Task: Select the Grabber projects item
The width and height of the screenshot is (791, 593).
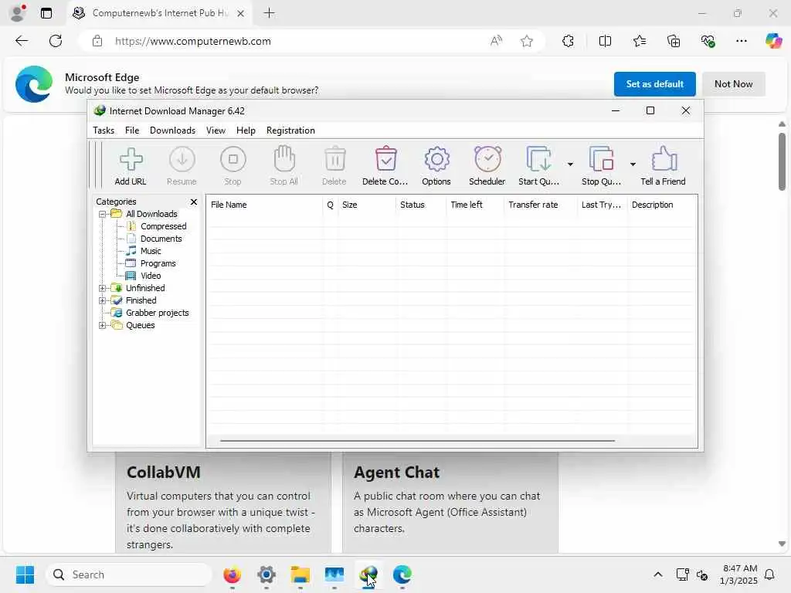Action: pyautogui.click(x=157, y=313)
